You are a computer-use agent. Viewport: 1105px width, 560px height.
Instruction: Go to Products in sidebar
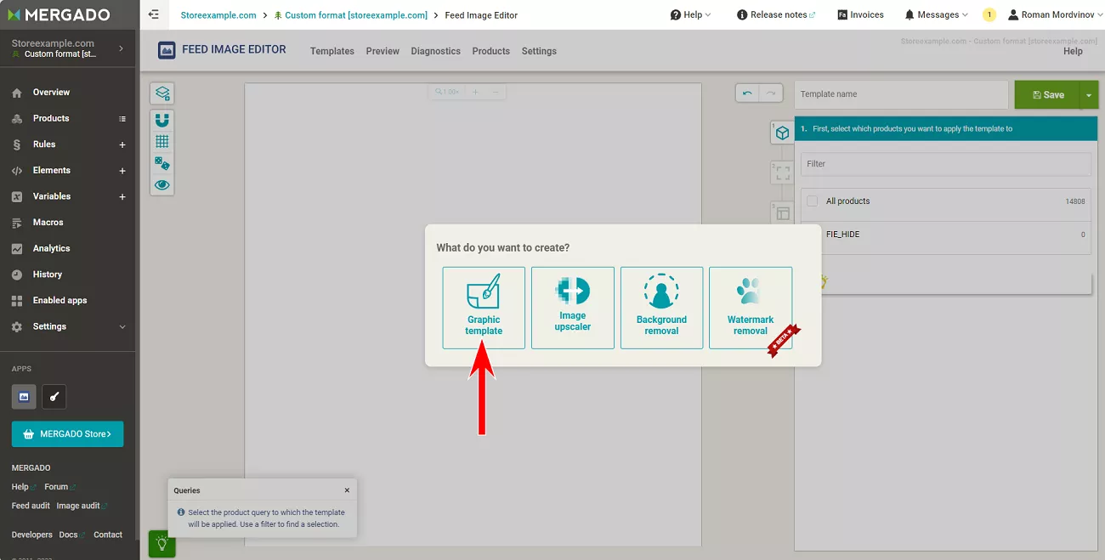(x=51, y=118)
